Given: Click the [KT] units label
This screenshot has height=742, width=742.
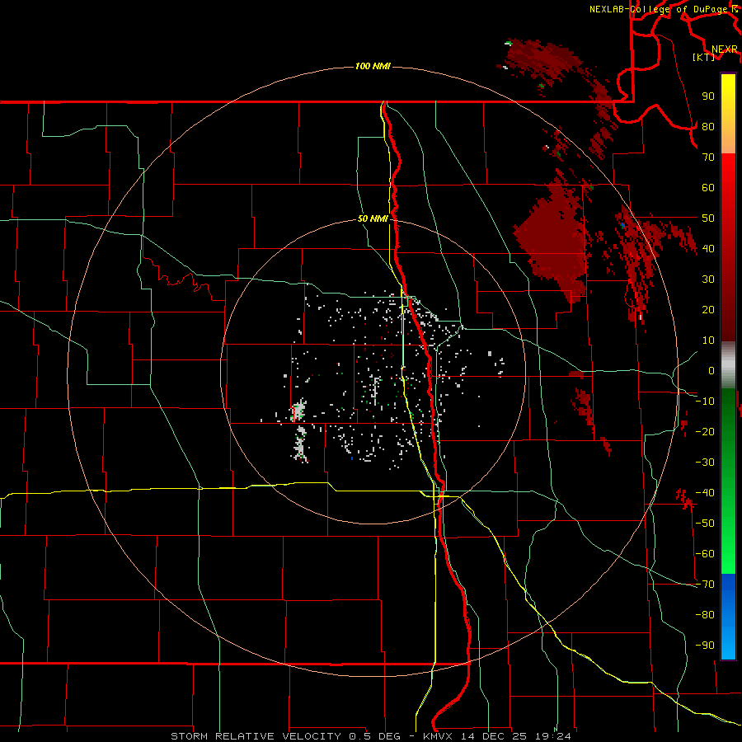Looking at the screenshot, I should (704, 57).
